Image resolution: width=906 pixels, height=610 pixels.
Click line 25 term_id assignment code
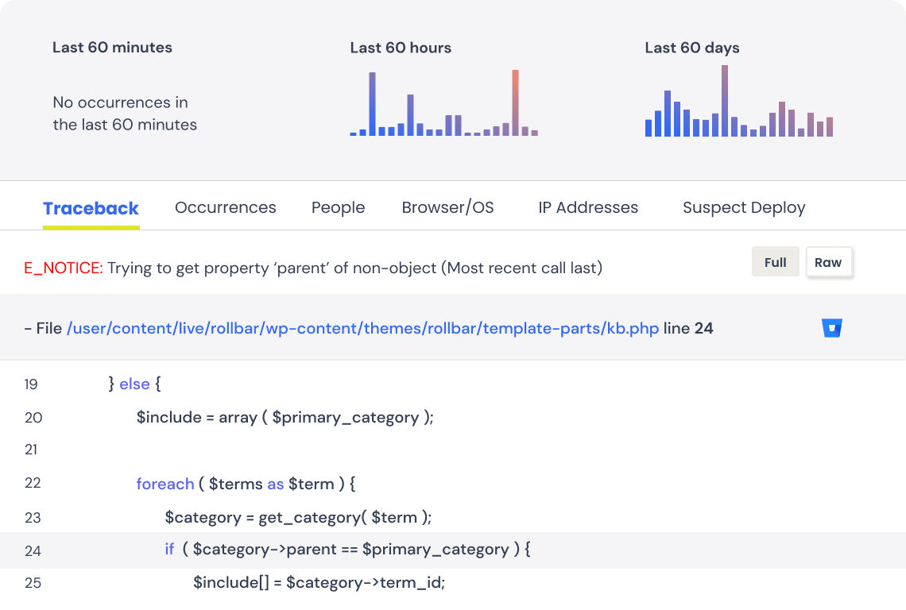pyautogui.click(x=319, y=583)
